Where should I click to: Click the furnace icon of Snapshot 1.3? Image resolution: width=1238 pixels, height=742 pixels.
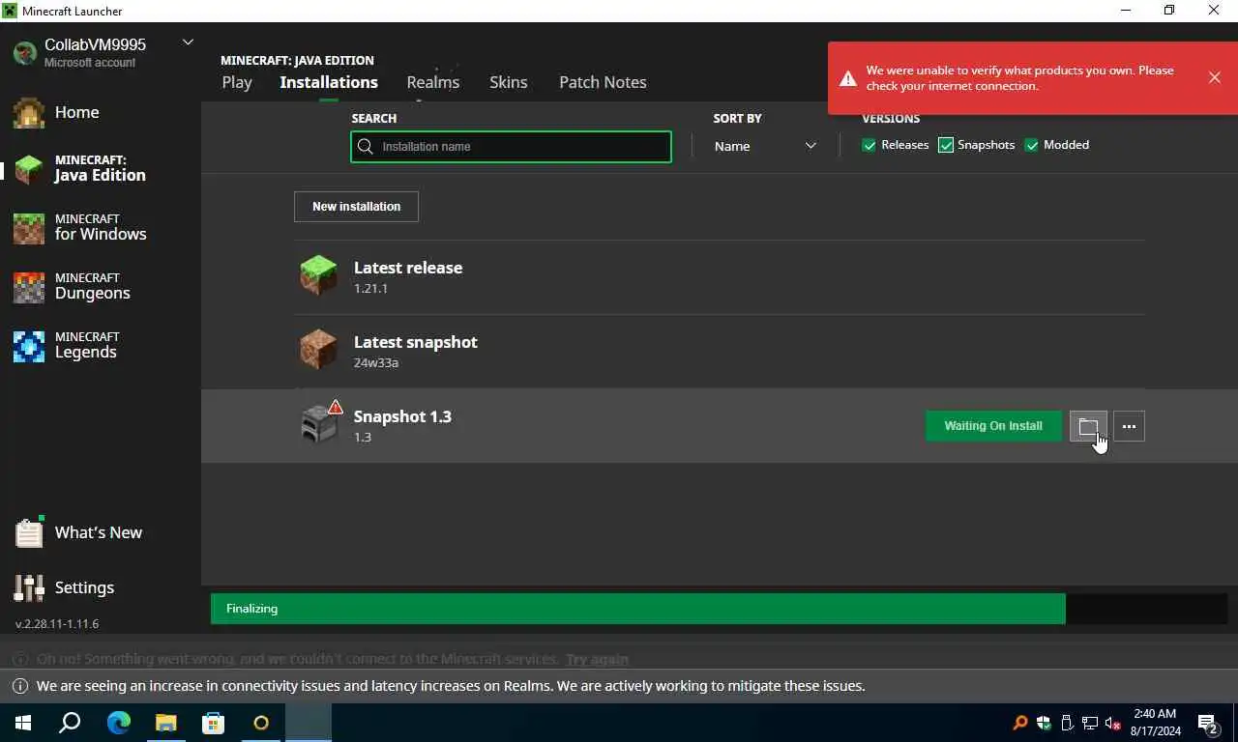pos(318,424)
